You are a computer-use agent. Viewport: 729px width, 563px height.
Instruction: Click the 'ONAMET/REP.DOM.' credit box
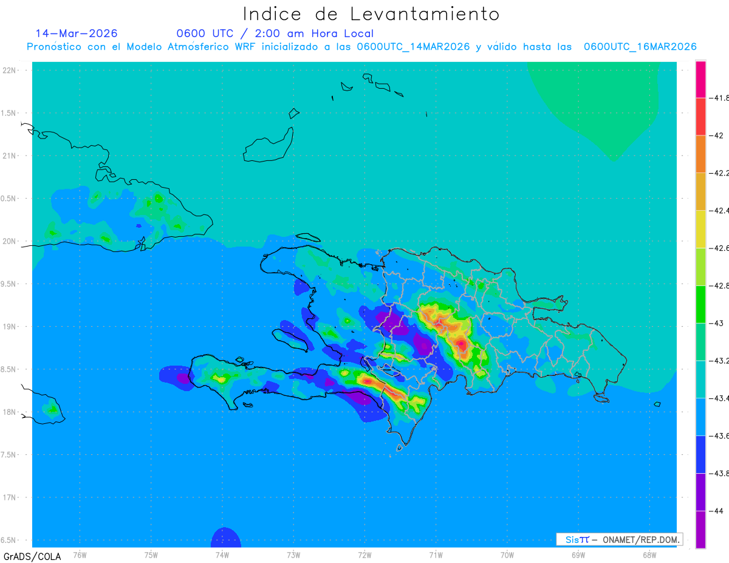pyautogui.click(x=620, y=539)
